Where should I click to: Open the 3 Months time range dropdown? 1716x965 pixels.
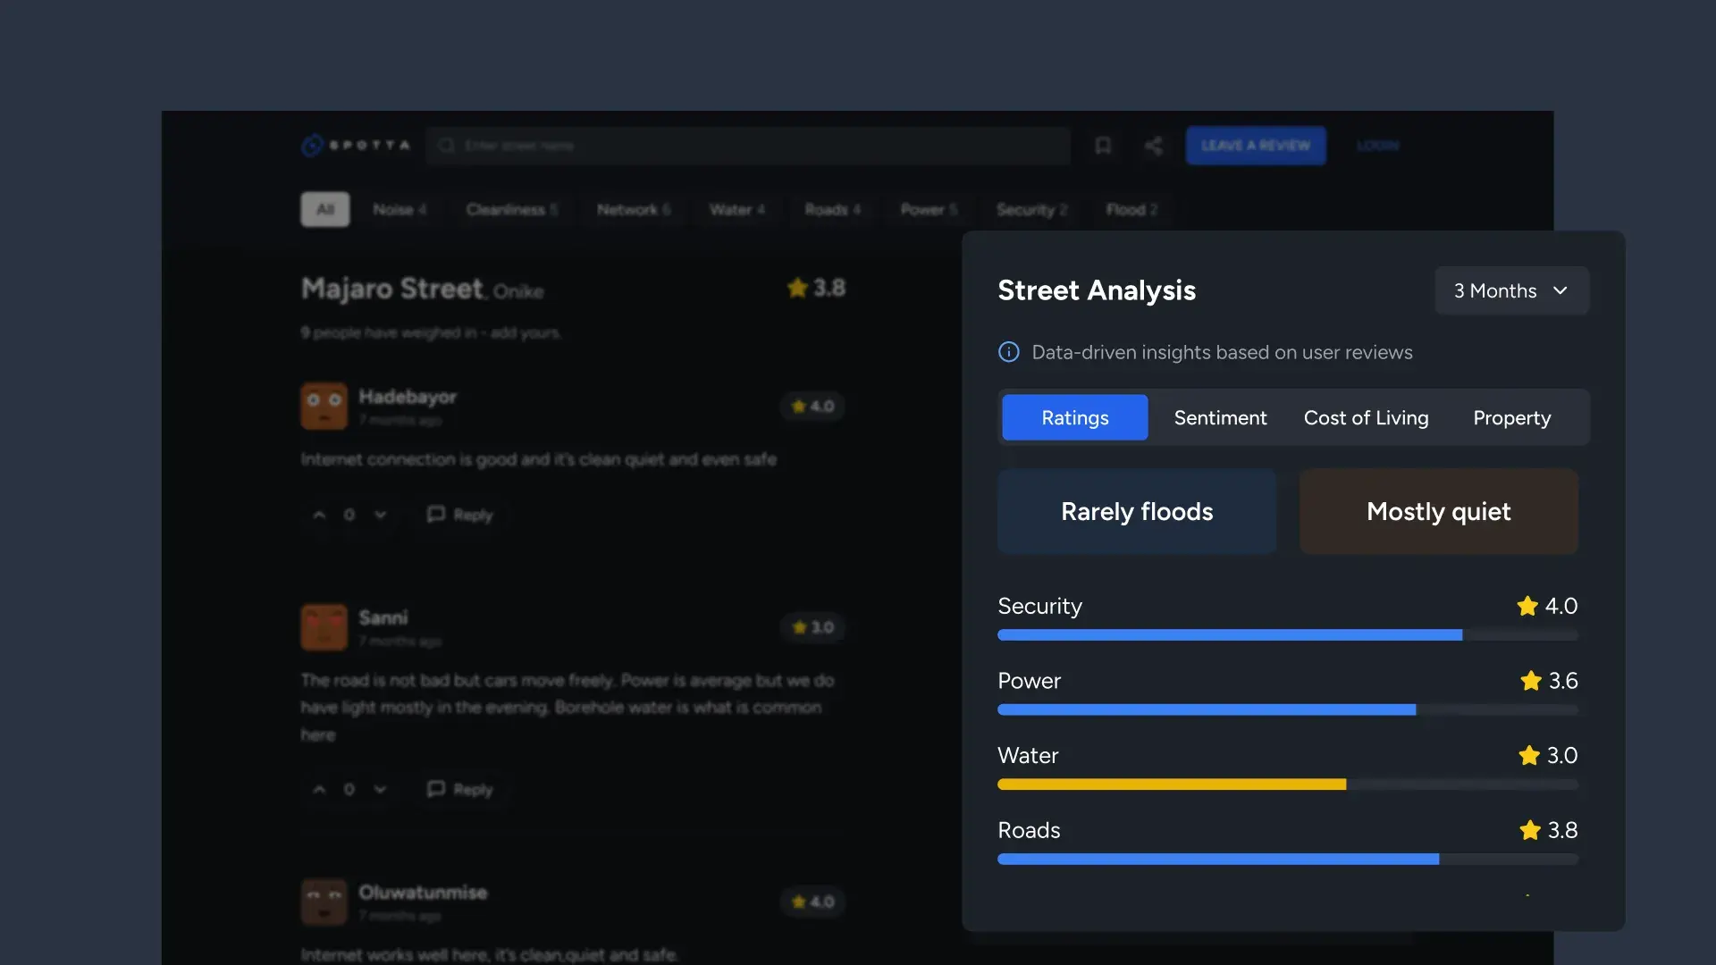[x=1510, y=290]
